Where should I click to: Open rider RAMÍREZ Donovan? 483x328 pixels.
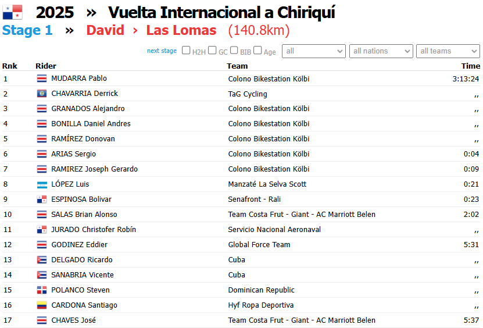[83, 139]
